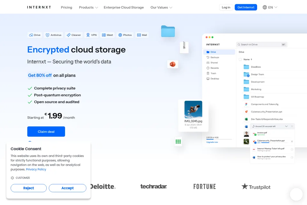
Task: Open cookie Customize settings
Action: click(x=20, y=178)
